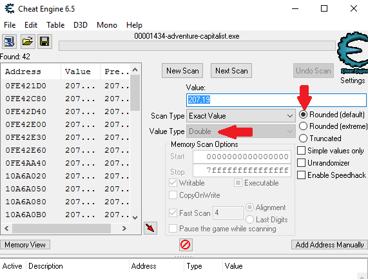Click the Cheat Engine title bar icon
368x279 pixels.
click(x=10, y=8)
